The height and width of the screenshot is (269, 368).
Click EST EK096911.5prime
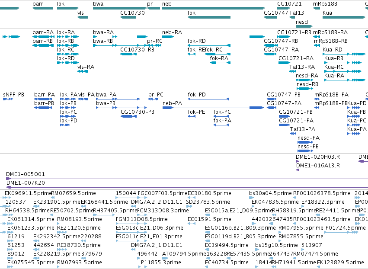coord(28,193)
